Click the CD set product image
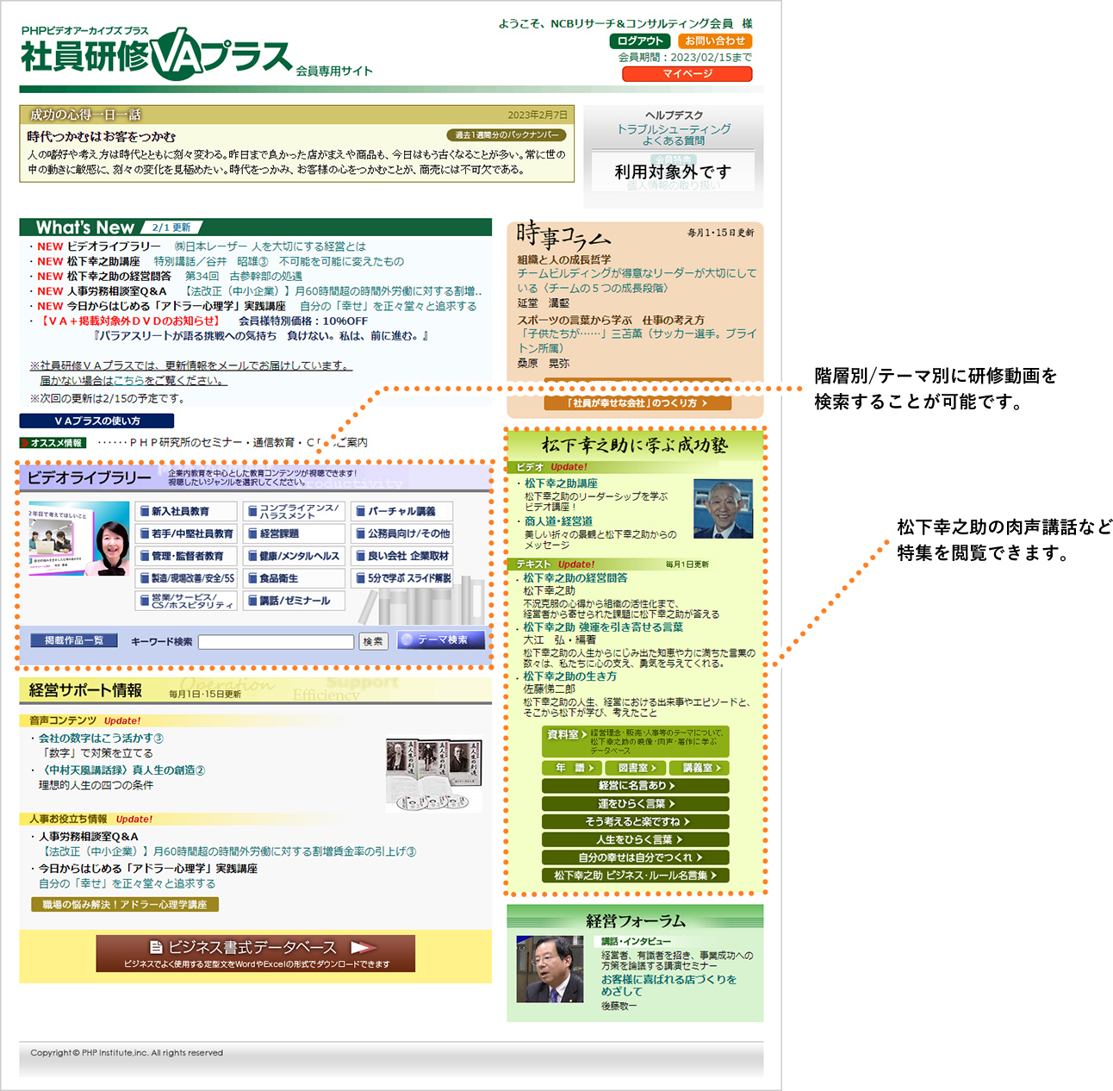 click(x=434, y=774)
